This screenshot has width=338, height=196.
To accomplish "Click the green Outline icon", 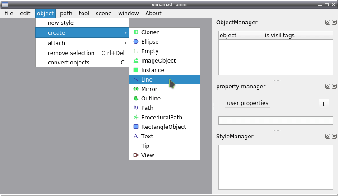I will [136, 99].
